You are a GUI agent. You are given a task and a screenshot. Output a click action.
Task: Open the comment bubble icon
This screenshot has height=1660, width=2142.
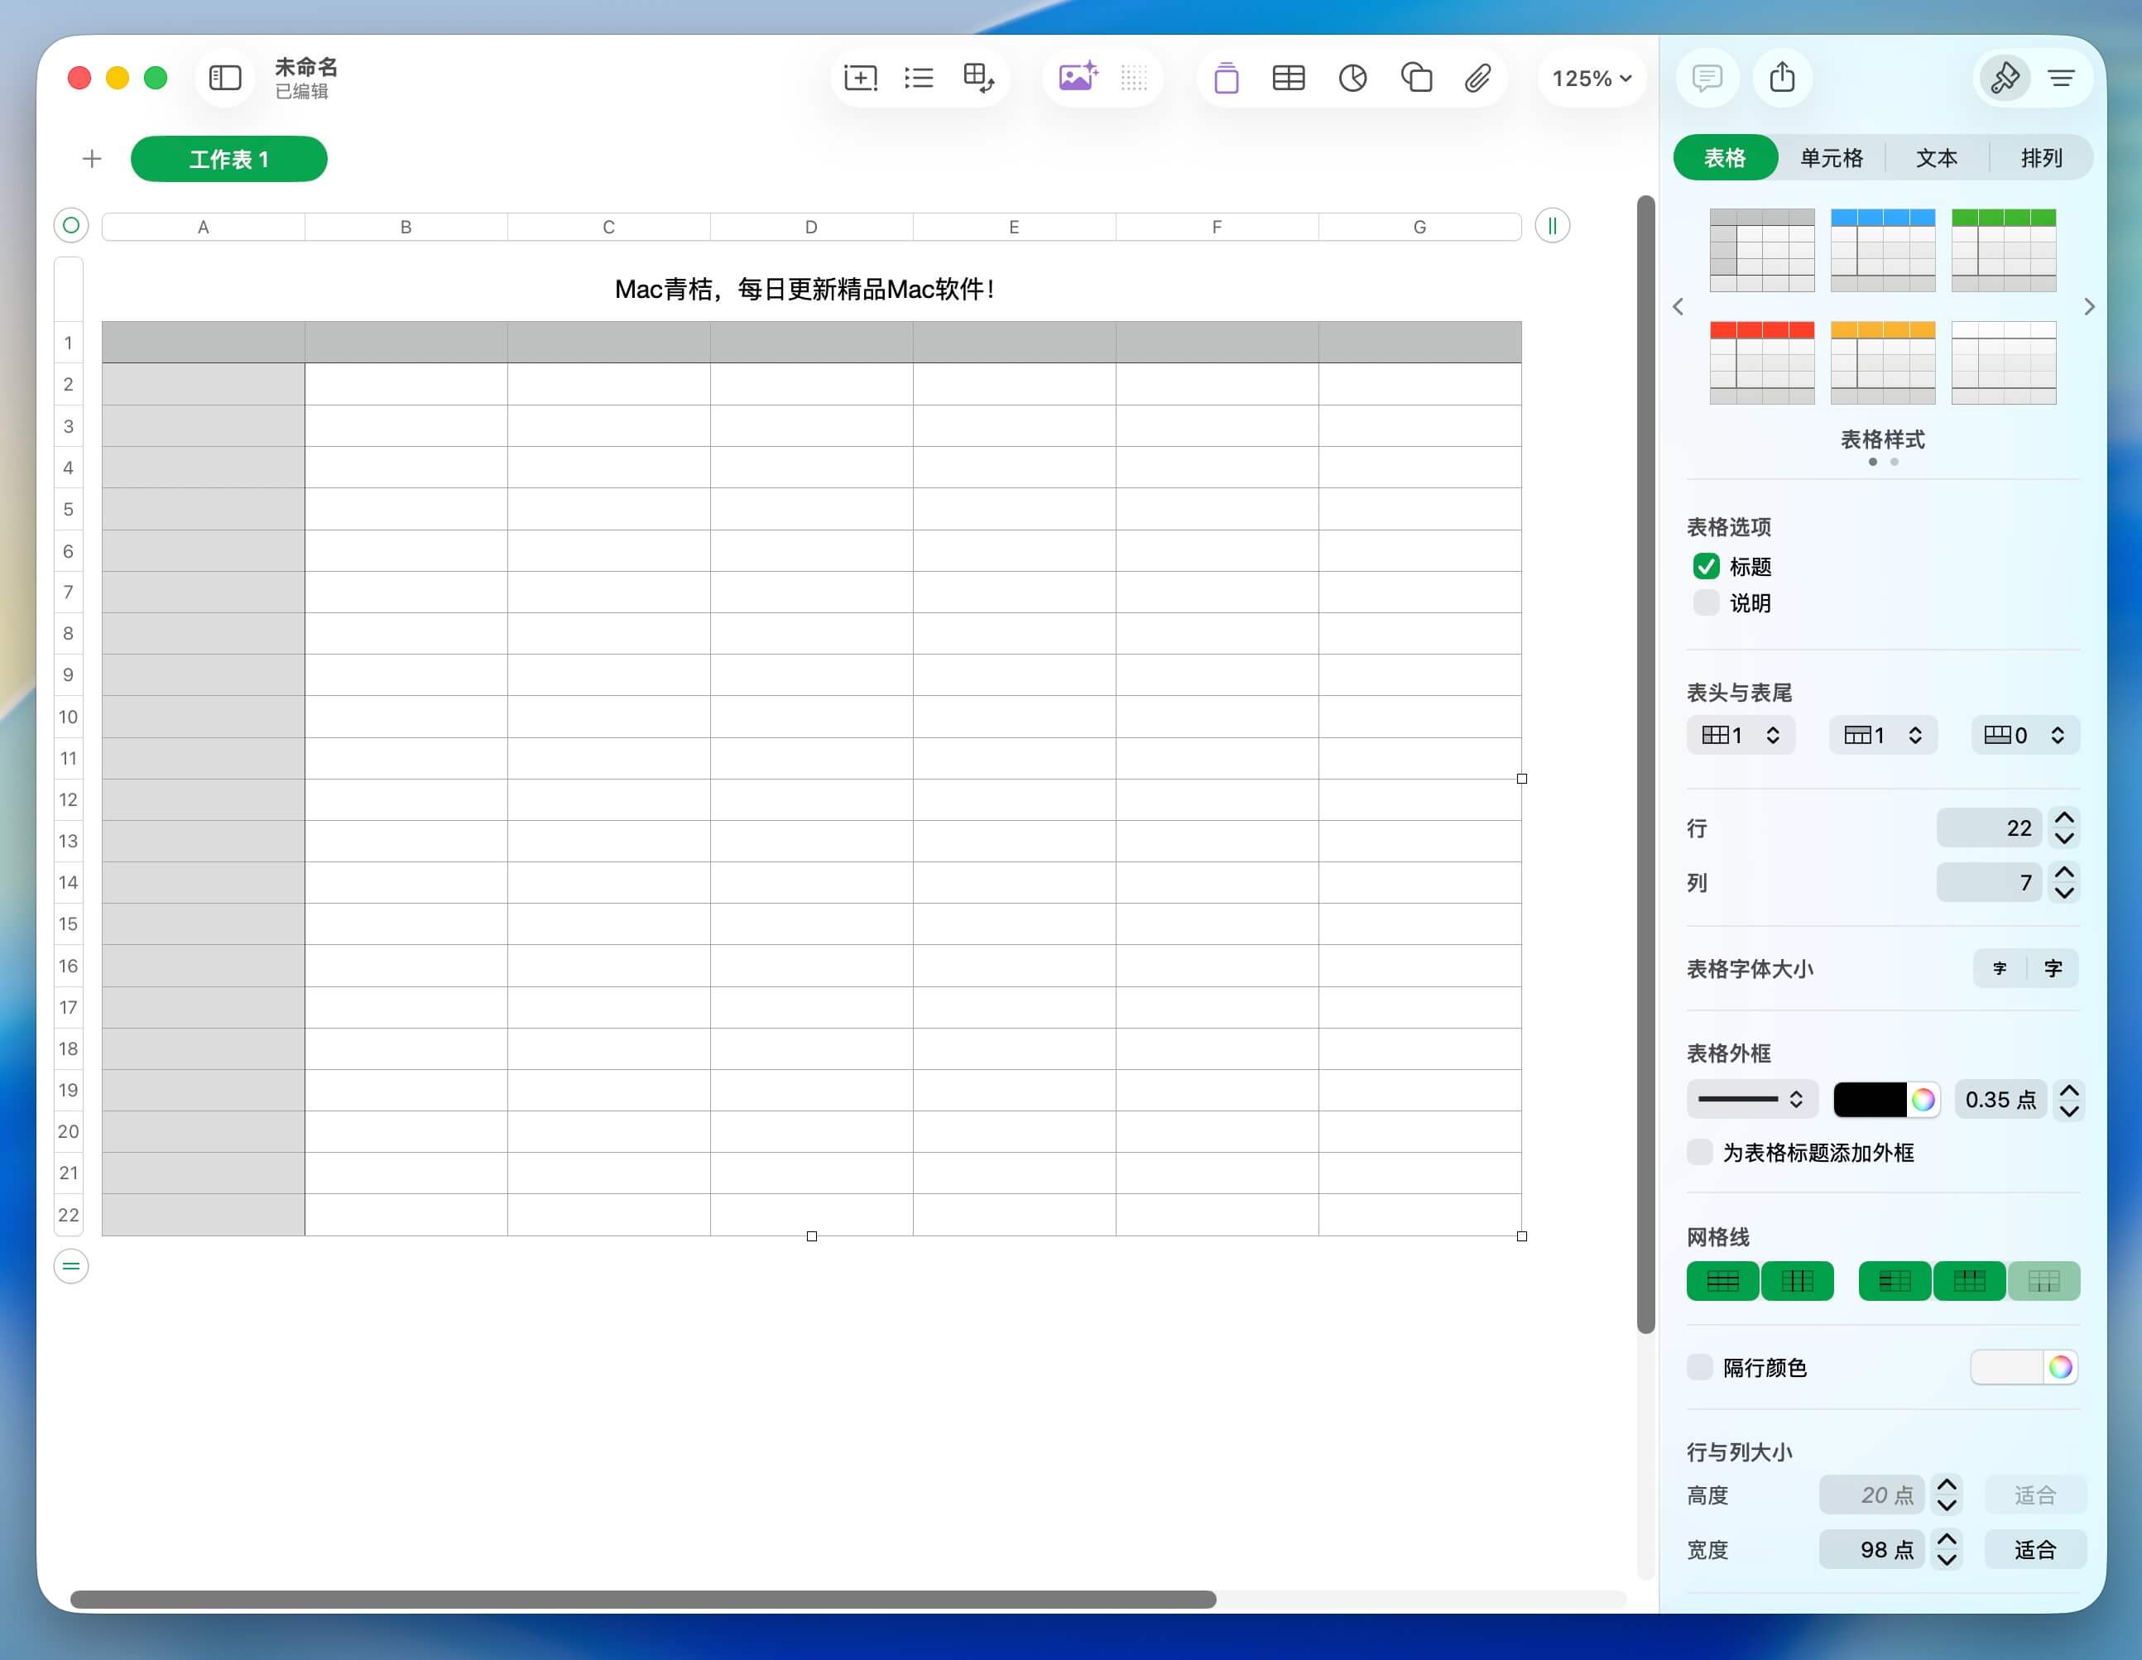point(1707,78)
